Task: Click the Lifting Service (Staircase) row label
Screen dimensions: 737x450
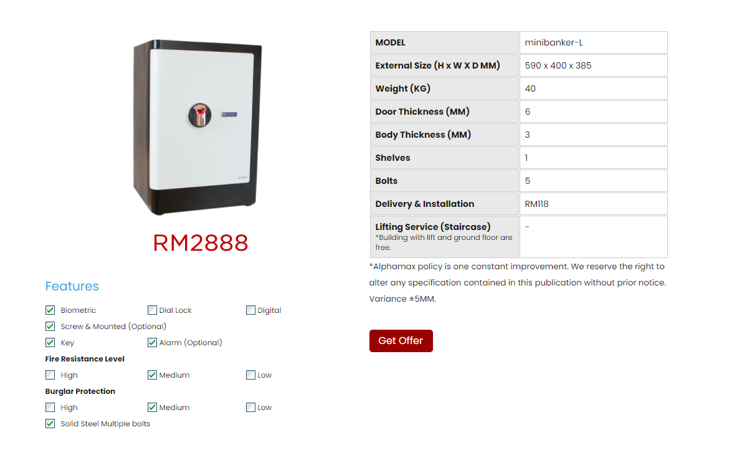Action: pyautogui.click(x=444, y=237)
